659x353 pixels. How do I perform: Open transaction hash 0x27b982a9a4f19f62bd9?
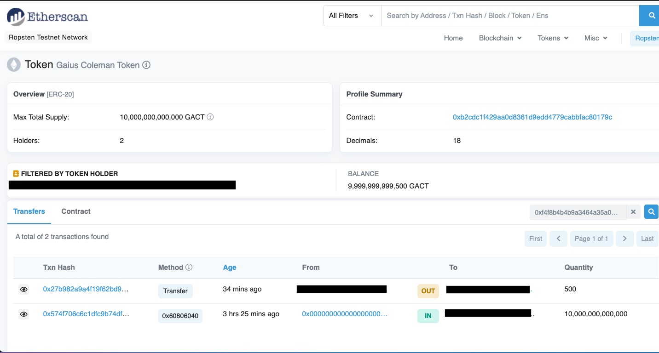point(86,289)
